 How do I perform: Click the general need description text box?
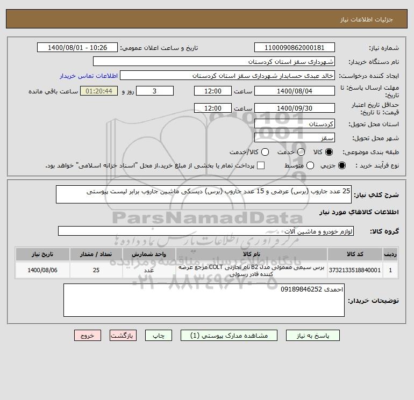click(x=204, y=194)
